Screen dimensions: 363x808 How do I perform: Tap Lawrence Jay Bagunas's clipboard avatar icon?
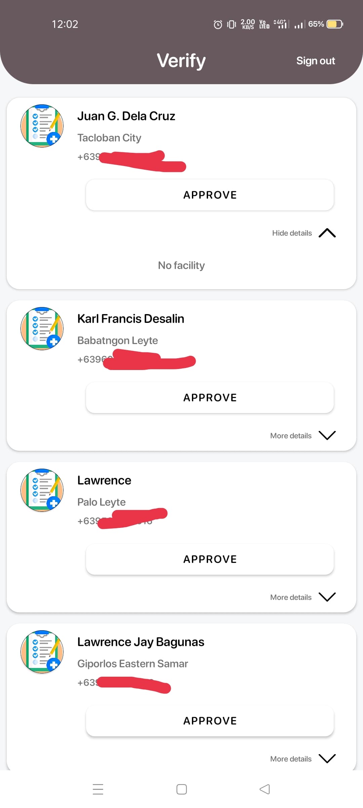[x=42, y=652]
